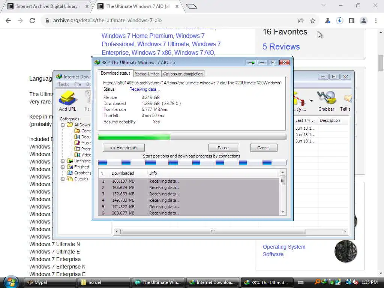
Task: Click the Description column header in IDM
Action: click(x=333, y=120)
